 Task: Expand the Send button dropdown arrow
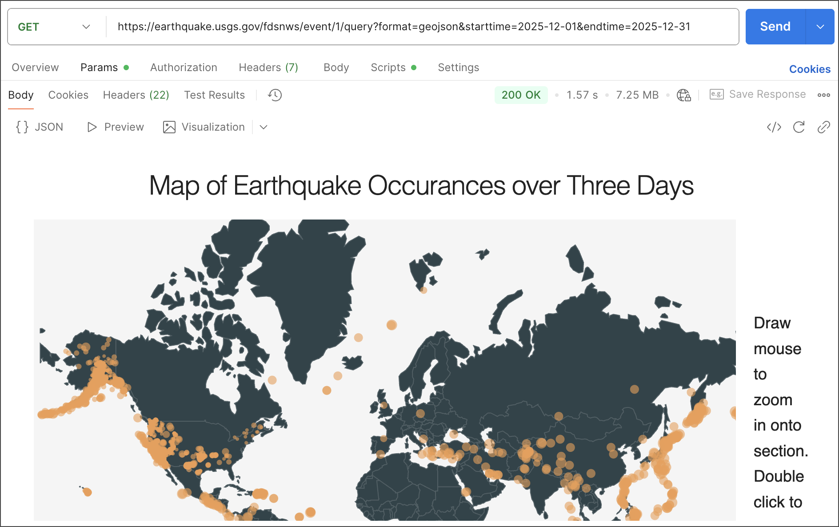(x=820, y=27)
